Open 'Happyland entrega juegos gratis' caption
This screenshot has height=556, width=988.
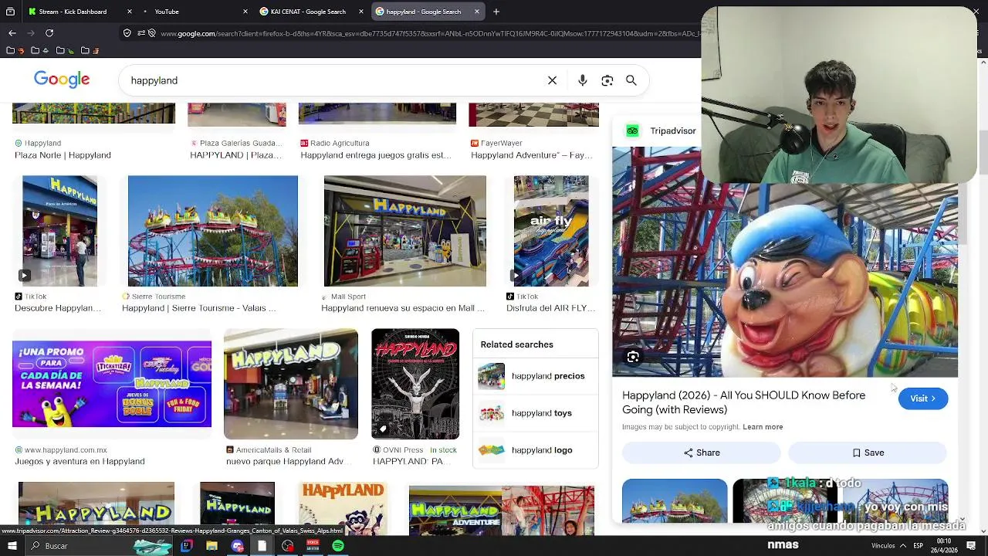point(376,155)
